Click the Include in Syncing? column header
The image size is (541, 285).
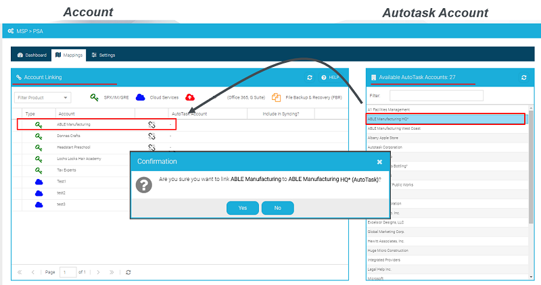click(x=281, y=113)
